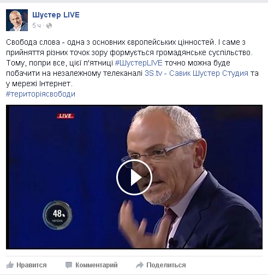Click the red LIVE badge in video
The image size is (268, 275).
[x=65, y=116]
